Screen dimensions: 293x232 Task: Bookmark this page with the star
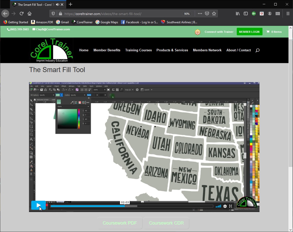pos(214,14)
